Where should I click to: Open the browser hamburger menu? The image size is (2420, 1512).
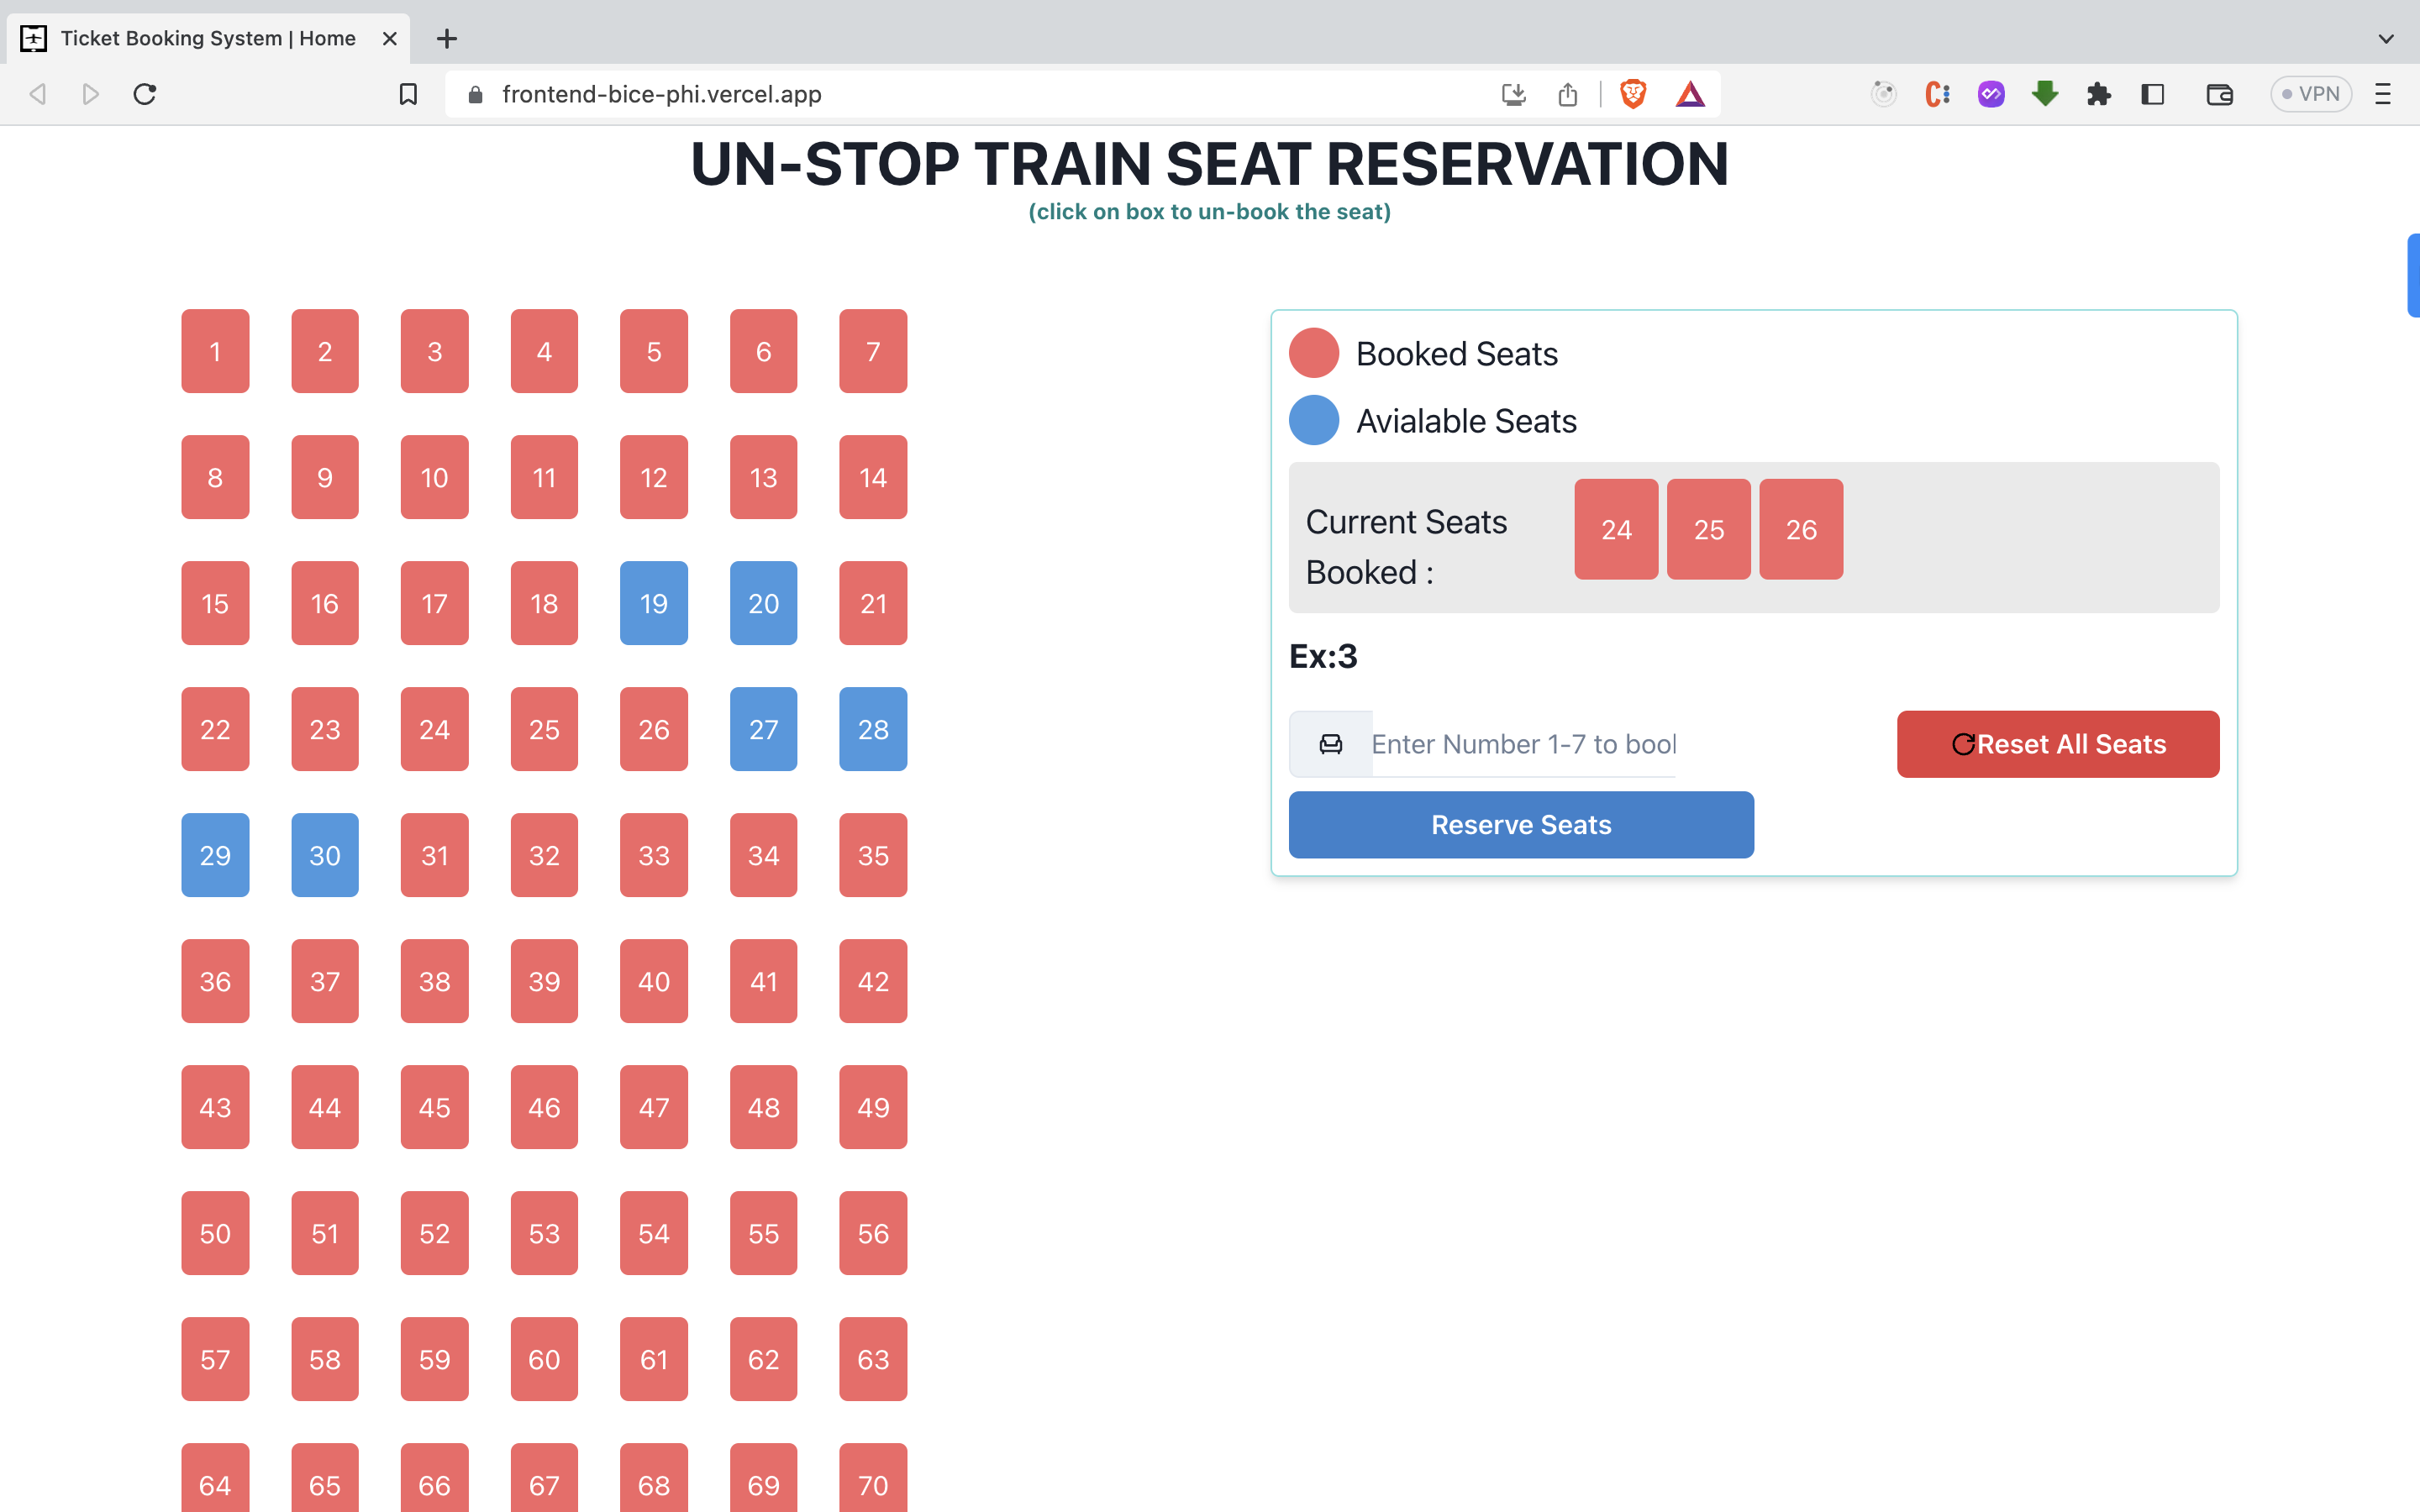coord(2383,93)
